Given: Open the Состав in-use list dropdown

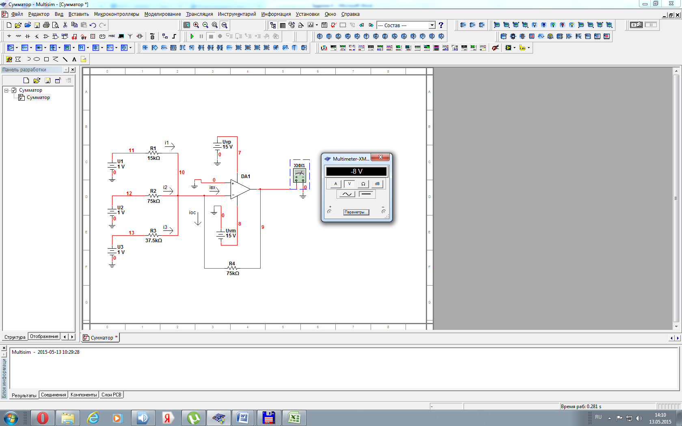Looking at the screenshot, I should 432,25.
